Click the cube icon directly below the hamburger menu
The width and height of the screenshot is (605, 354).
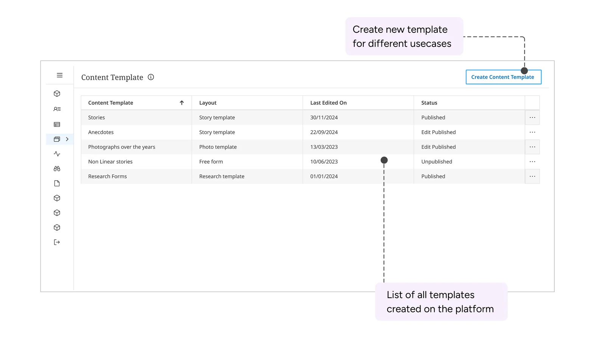57,94
